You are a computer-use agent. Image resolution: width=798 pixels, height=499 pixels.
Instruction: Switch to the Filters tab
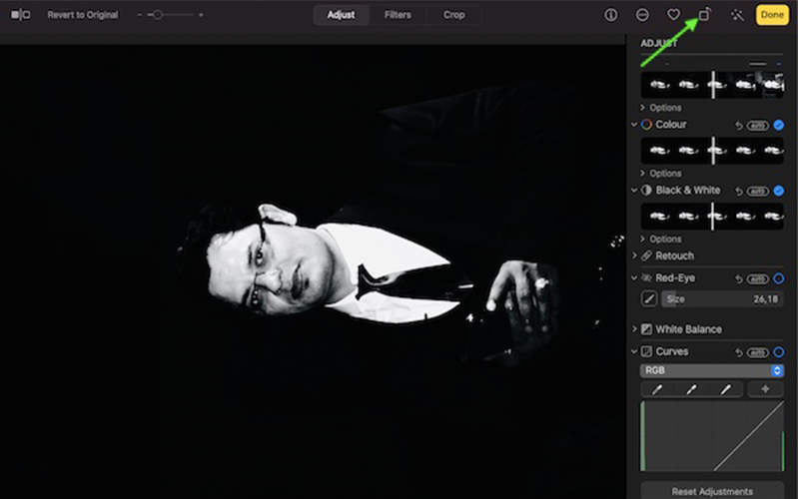coord(398,15)
